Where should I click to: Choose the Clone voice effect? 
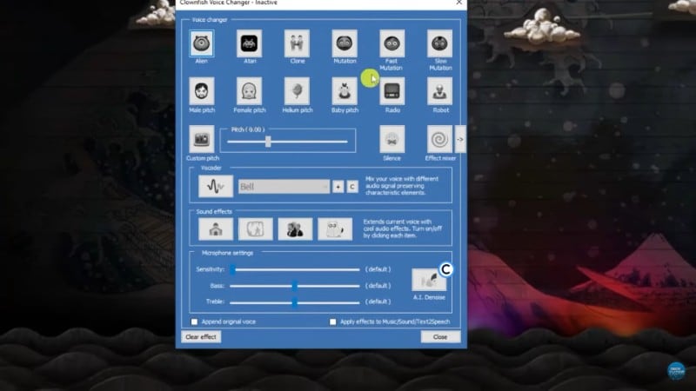point(297,43)
